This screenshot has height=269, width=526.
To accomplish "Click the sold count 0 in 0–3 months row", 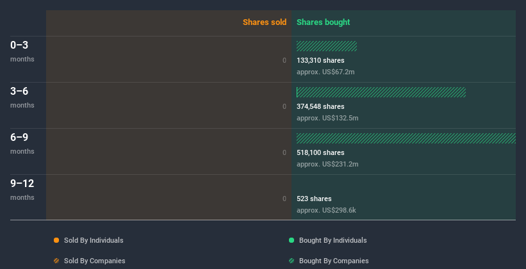I will 284,60.
